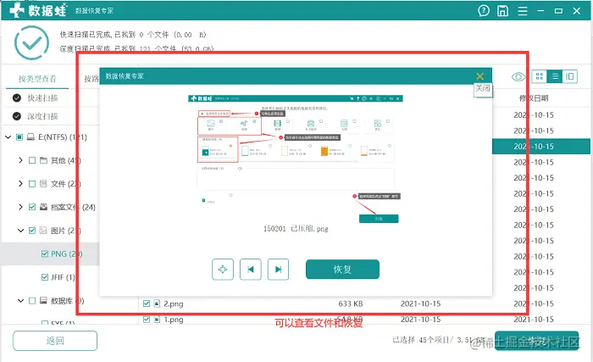Screen dimensions: 593x362
Task: Click the 修改日期 column header
Action: (x=533, y=98)
